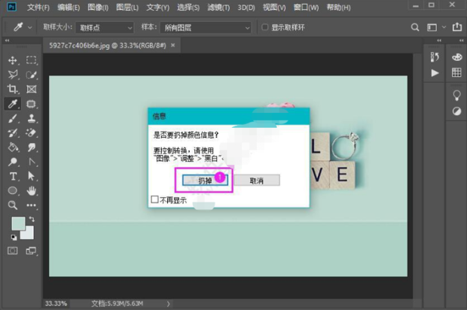Click the foreground color swatch
Viewport: 467px width, 310px height.
tap(18, 223)
